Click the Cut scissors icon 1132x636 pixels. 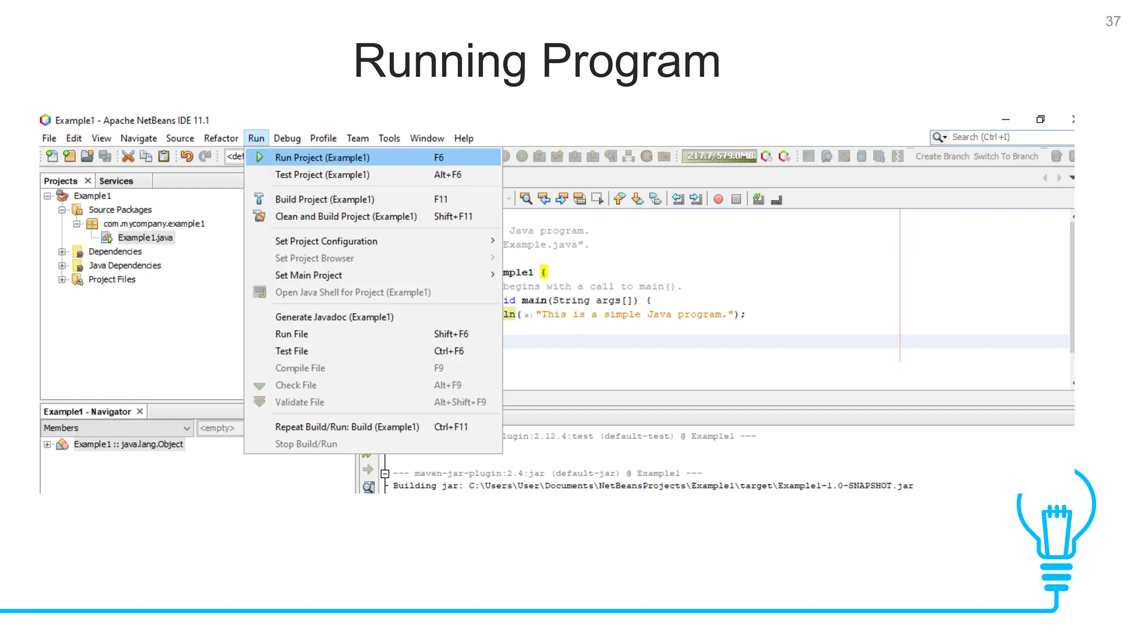128,156
